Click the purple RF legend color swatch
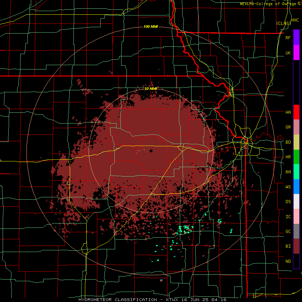The image size is (302, 302). [x=296, y=37]
